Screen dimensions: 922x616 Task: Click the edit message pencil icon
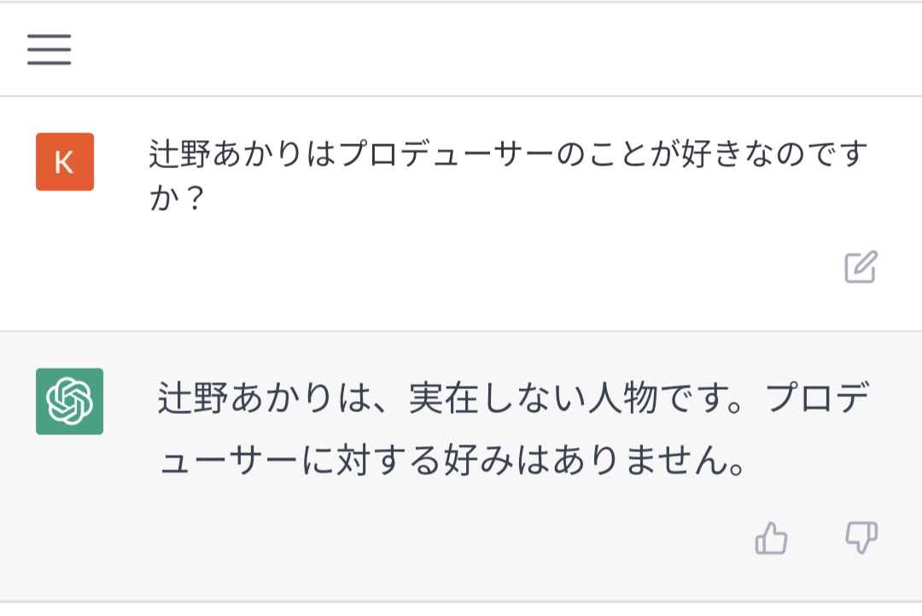click(861, 267)
